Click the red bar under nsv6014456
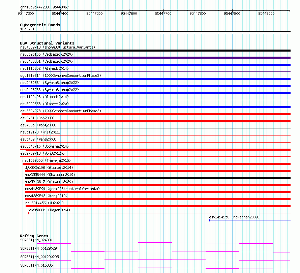This screenshot has width=300, height=273. [x=158, y=206]
